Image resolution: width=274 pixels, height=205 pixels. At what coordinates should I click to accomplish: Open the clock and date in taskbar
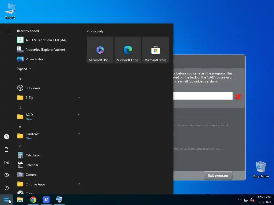pyautogui.click(x=264, y=200)
